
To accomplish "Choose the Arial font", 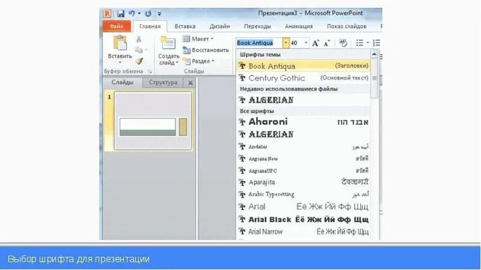I will [x=304, y=206].
